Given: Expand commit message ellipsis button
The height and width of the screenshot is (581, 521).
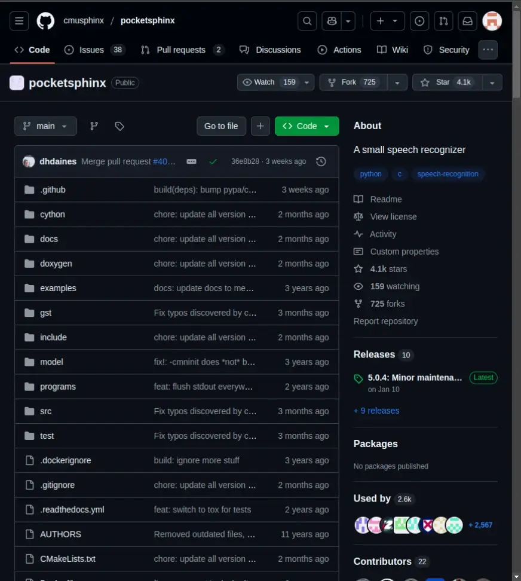Looking at the screenshot, I should (x=191, y=161).
